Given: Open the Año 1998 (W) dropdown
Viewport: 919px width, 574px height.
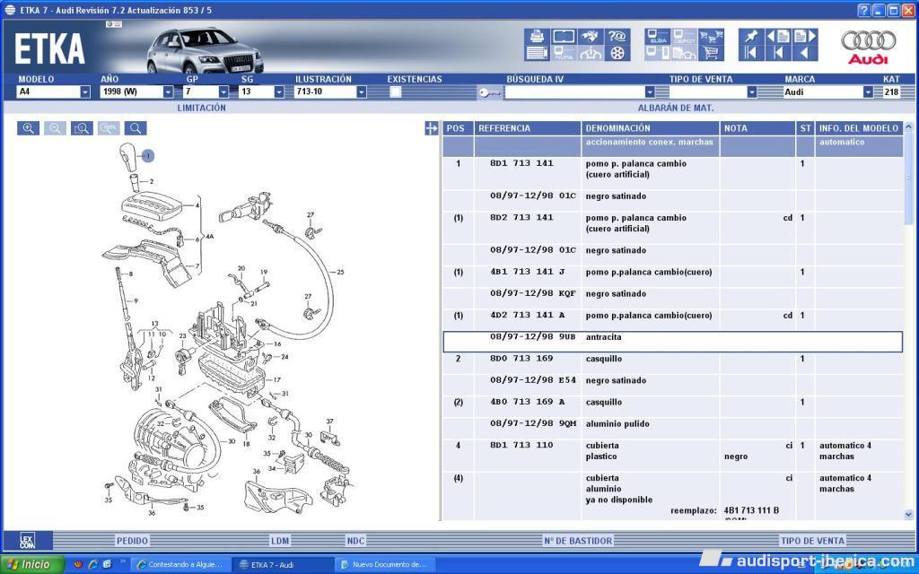Looking at the screenshot, I should (168, 92).
